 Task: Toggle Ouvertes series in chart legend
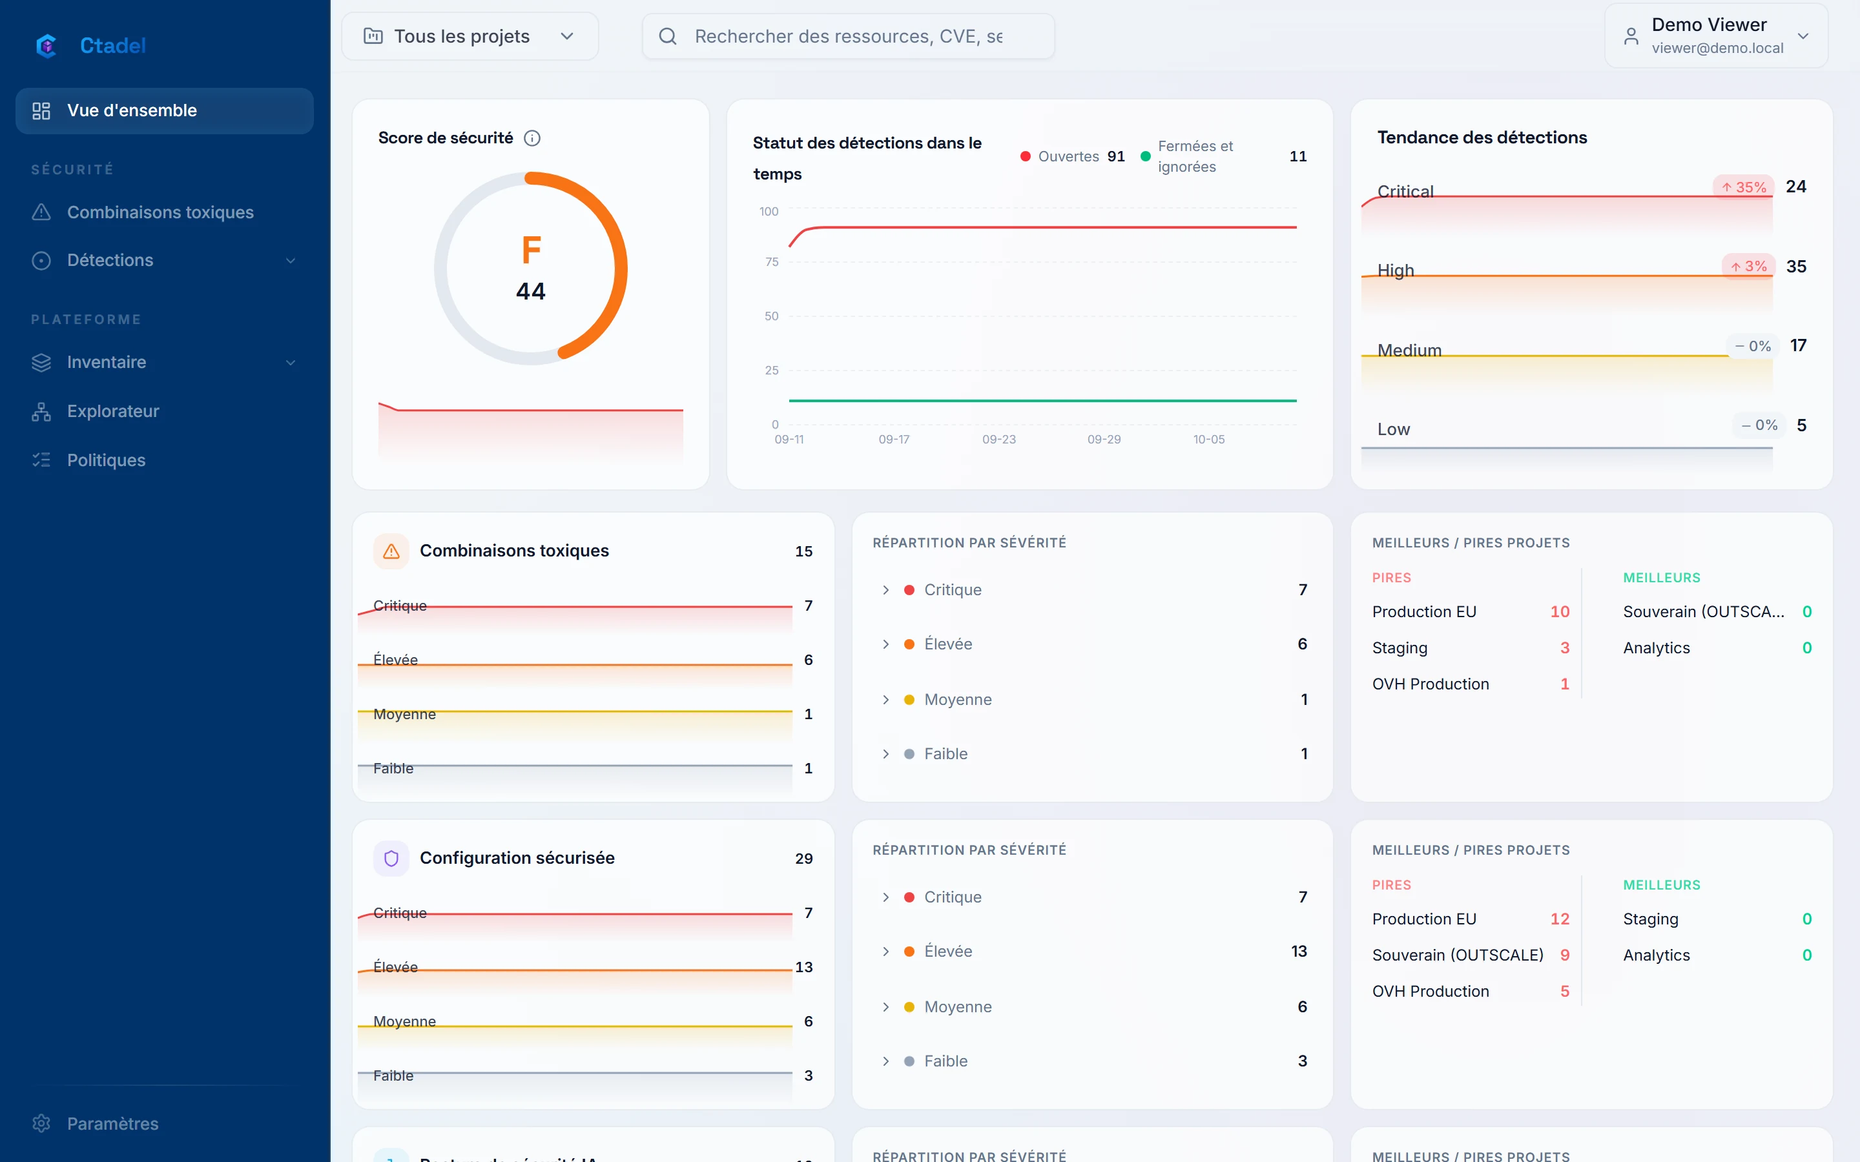click(1072, 156)
